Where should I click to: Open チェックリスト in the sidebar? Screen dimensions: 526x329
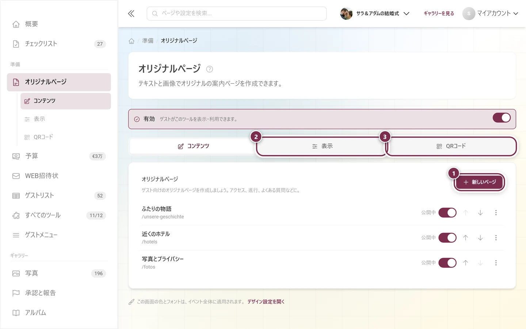click(59, 44)
